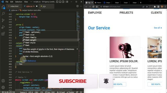Open the Edit menu
This screenshot has height=93, width=167.
click(x=12, y=2)
